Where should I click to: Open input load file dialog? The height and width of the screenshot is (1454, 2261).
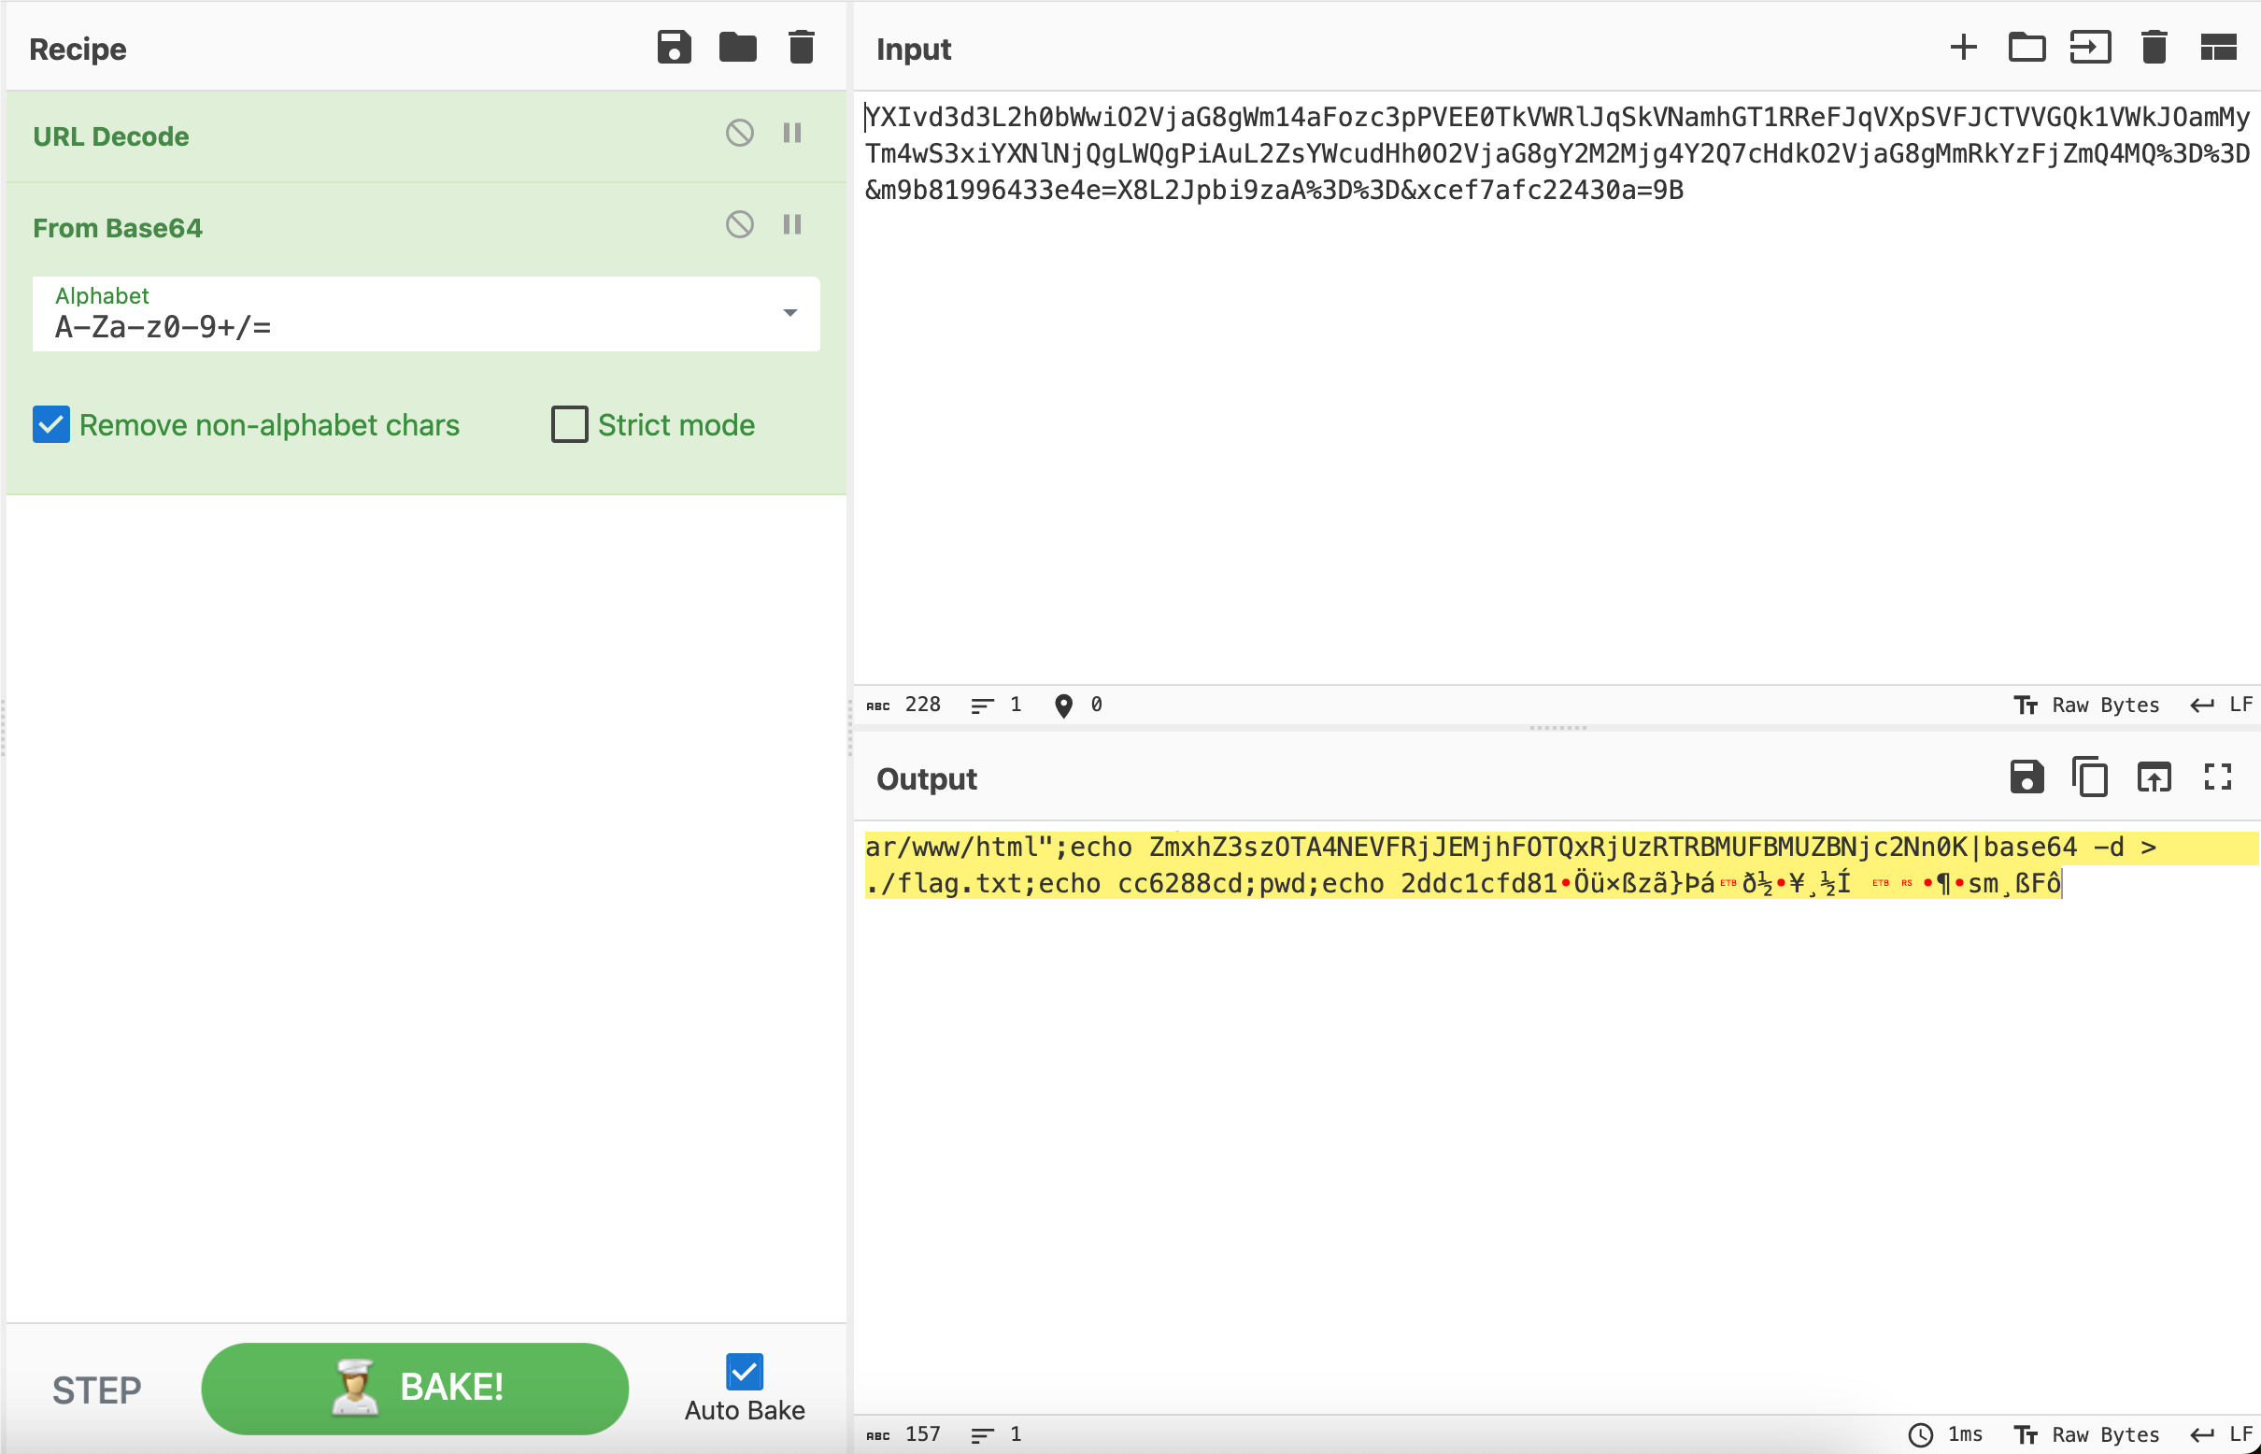click(x=2026, y=48)
